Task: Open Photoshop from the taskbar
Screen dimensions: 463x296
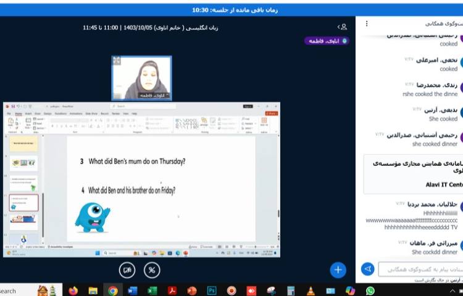Action: click(x=212, y=290)
